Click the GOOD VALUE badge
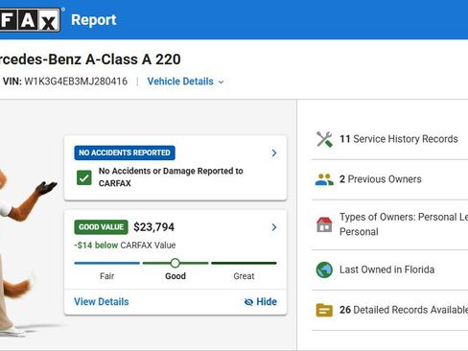 pyautogui.click(x=101, y=227)
